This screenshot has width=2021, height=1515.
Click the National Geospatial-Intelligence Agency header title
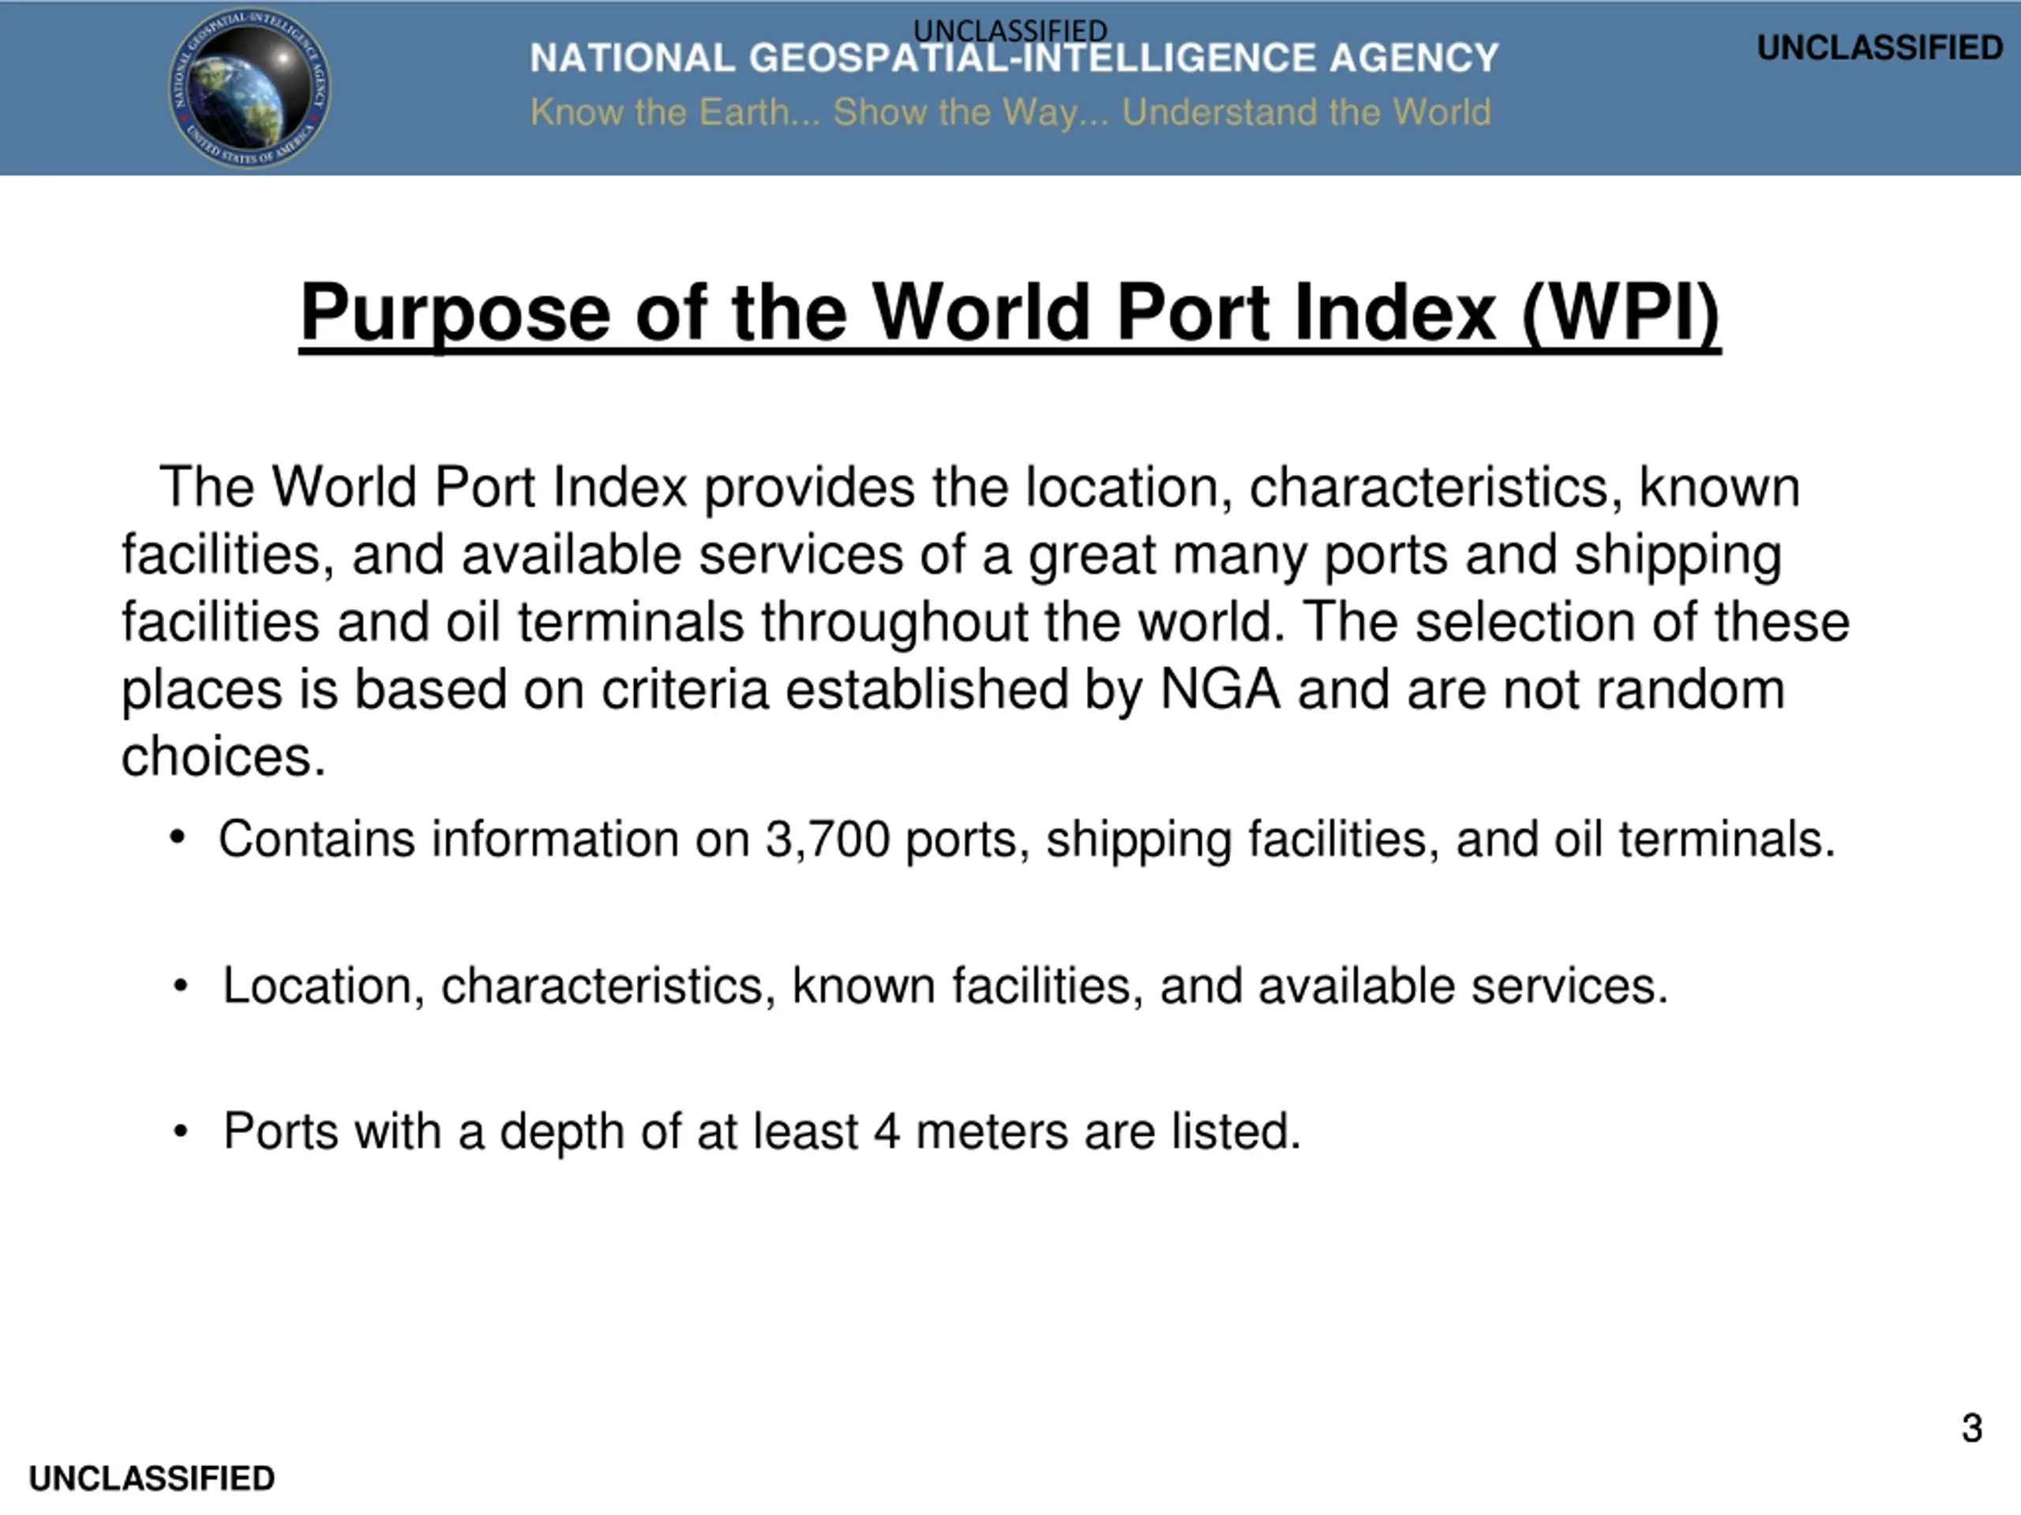click(1014, 58)
